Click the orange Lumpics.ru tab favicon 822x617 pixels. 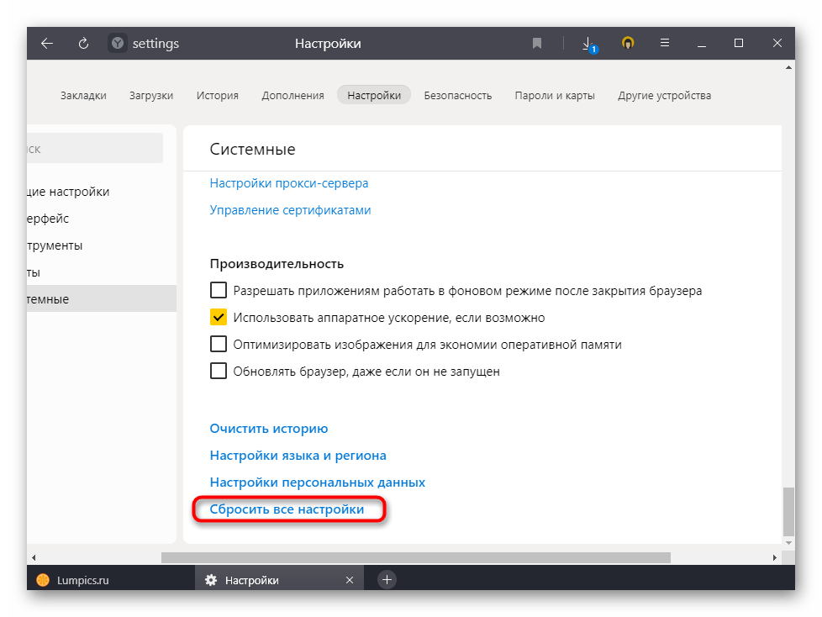43,580
